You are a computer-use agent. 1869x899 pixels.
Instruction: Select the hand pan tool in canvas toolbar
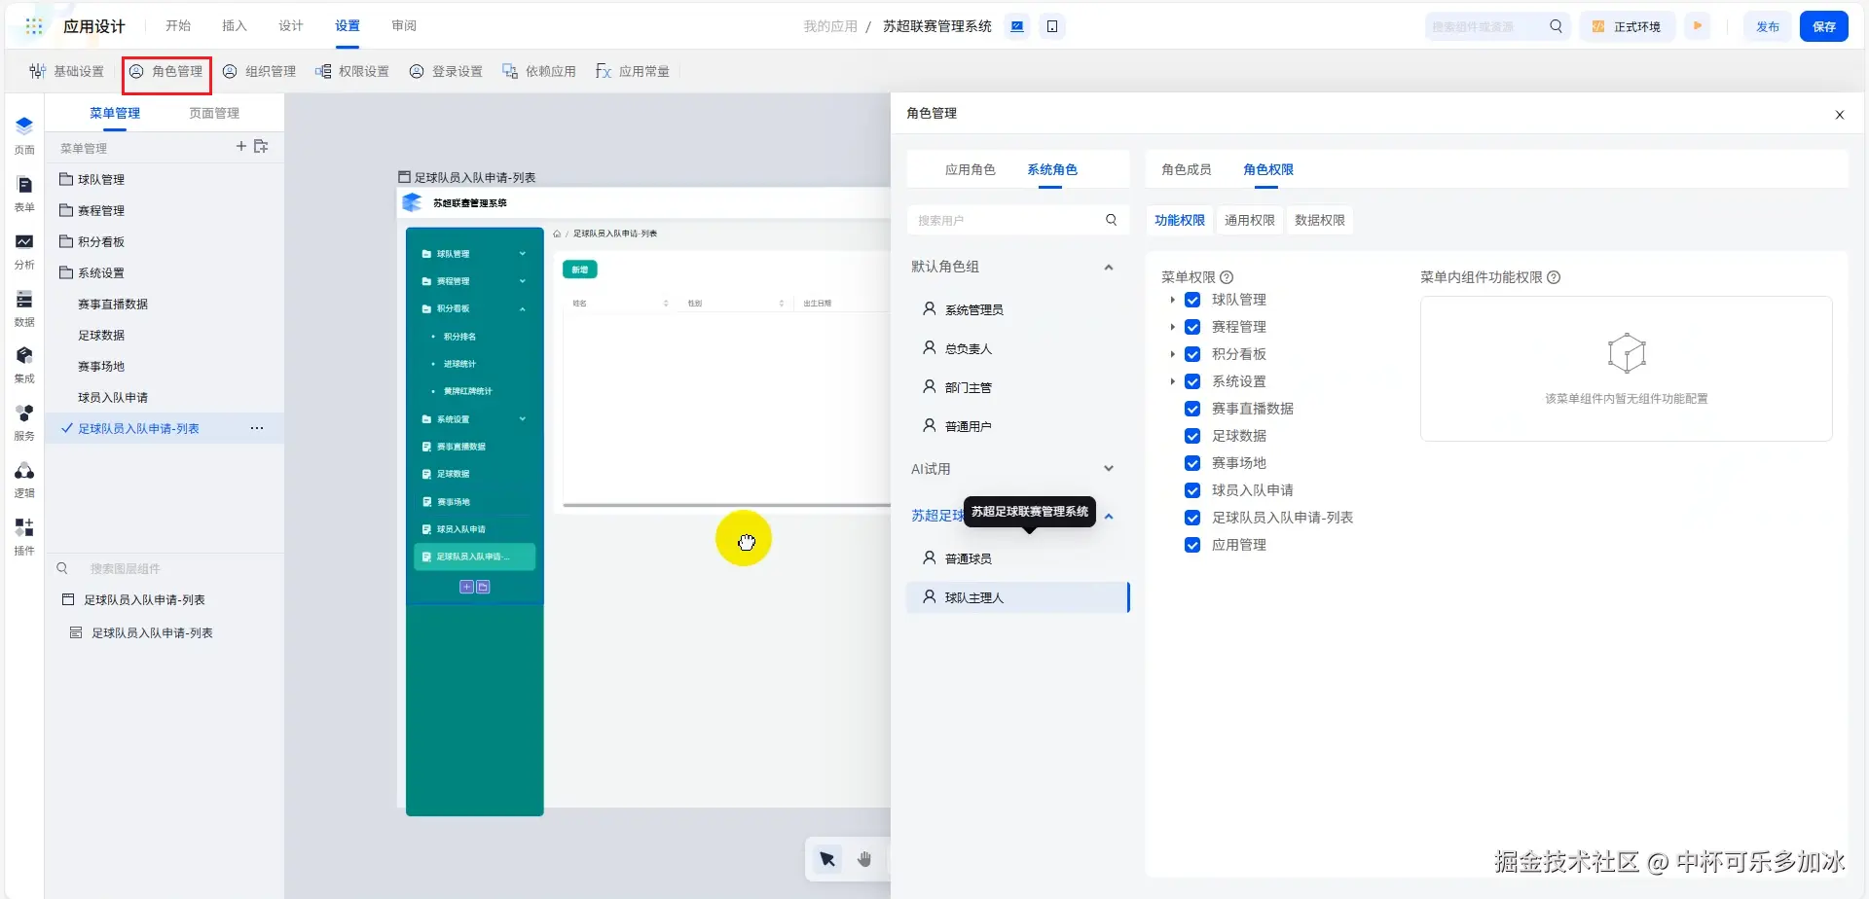[864, 859]
